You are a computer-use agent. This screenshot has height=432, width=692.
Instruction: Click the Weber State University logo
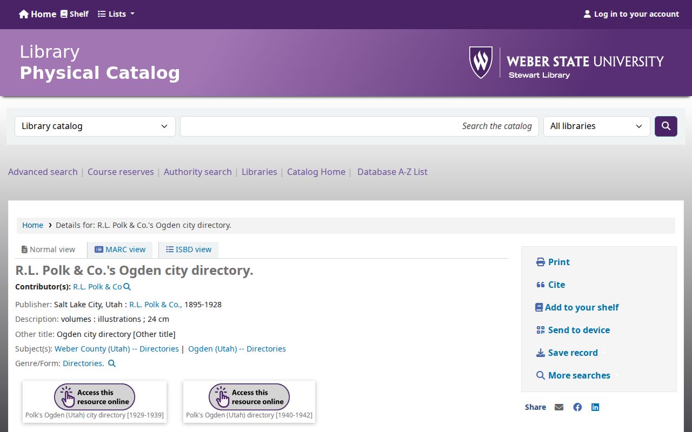coord(566,63)
